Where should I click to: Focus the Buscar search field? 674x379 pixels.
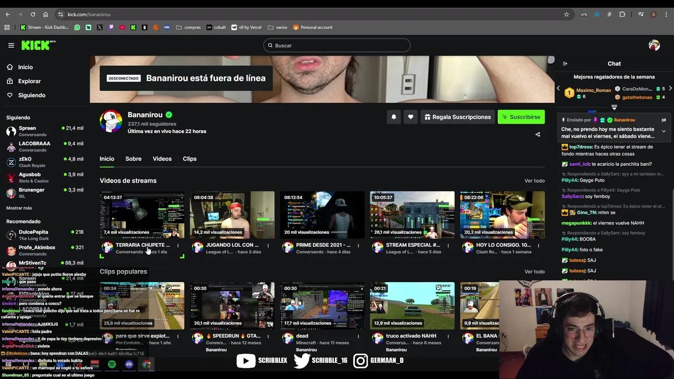coord(337,46)
